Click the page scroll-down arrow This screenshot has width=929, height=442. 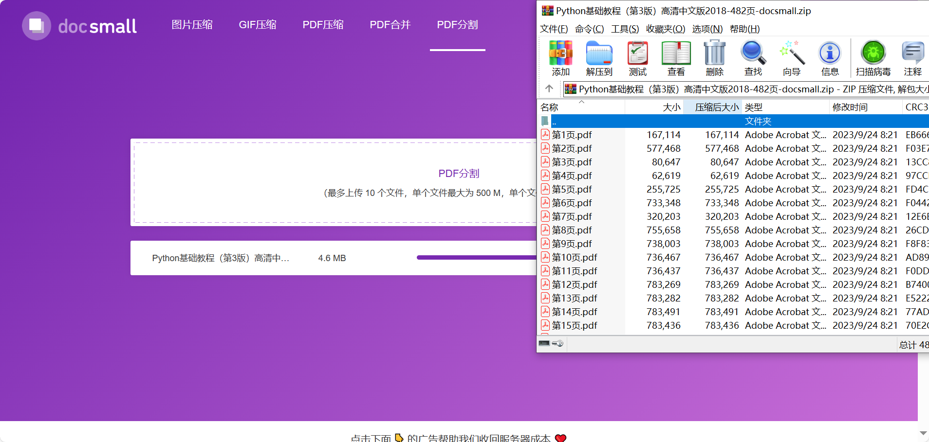point(923,433)
